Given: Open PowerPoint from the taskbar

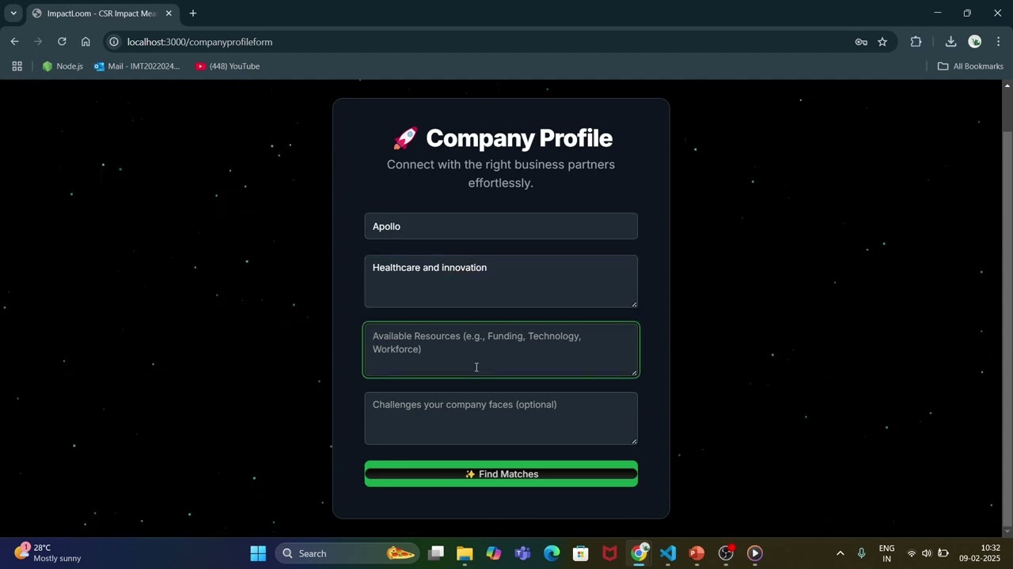Looking at the screenshot, I should pyautogui.click(x=696, y=553).
